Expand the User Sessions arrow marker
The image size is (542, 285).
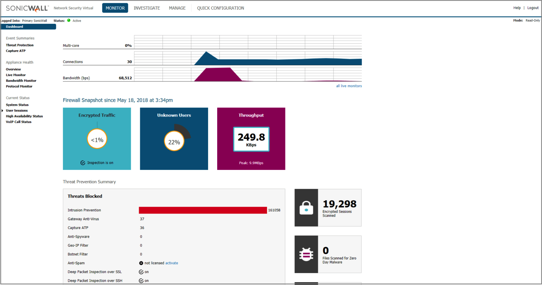(3, 110)
